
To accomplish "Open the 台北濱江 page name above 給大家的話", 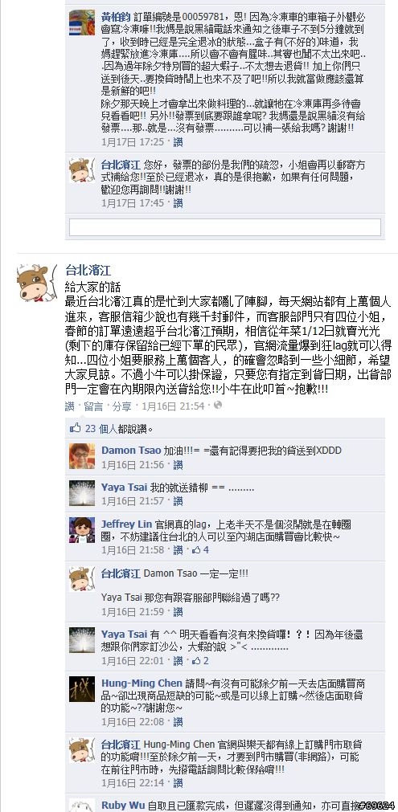I will tap(88, 270).
